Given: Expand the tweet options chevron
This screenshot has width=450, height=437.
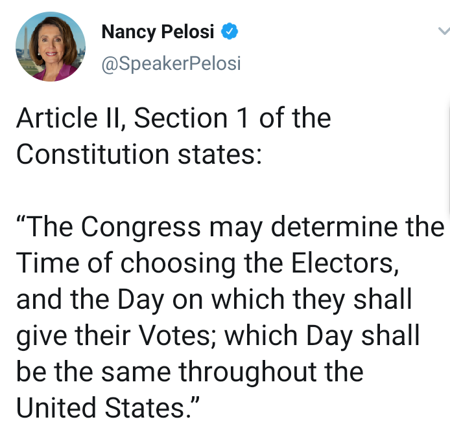Looking at the screenshot, I should tap(443, 32).
